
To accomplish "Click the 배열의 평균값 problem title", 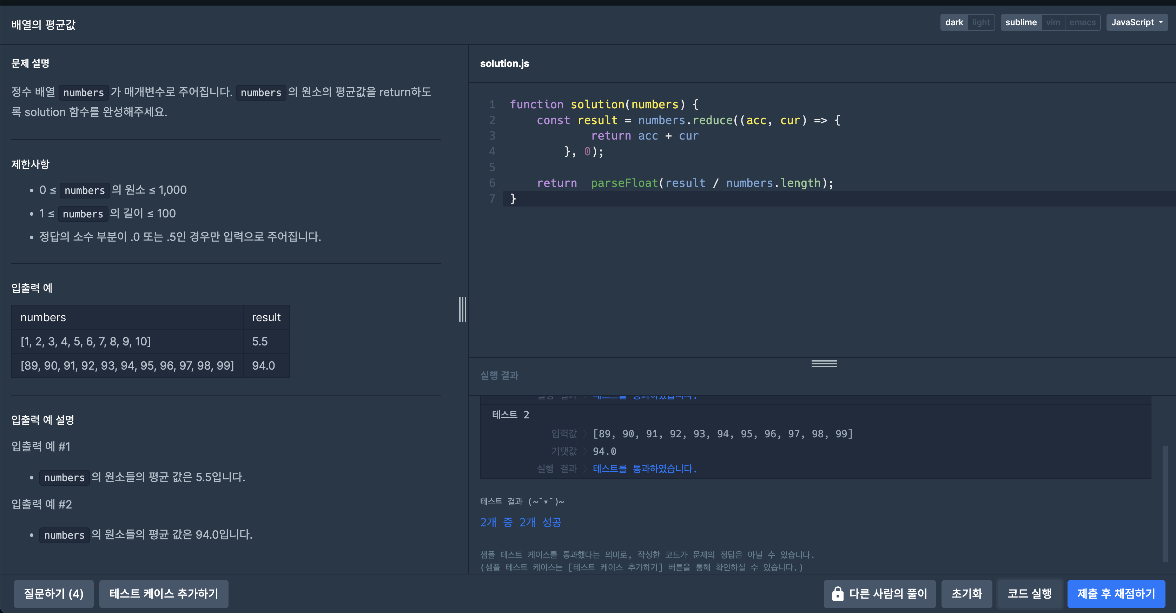I will pyautogui.click(x=44, y=25).
